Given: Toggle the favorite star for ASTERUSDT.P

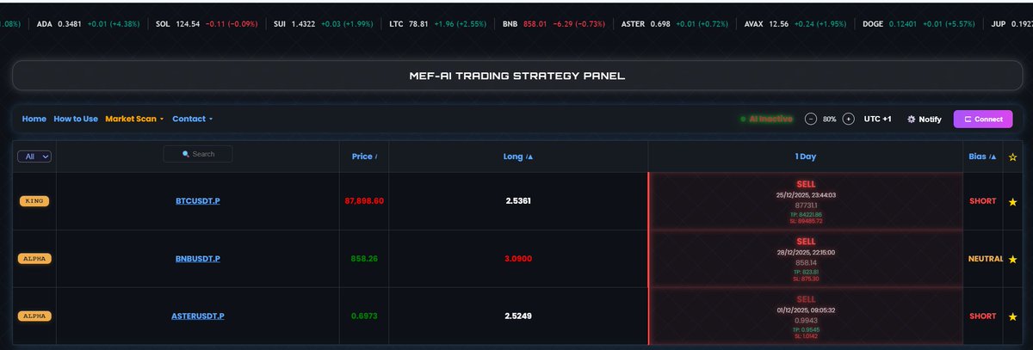Looking at the screenshot, I should [1012, 316].
